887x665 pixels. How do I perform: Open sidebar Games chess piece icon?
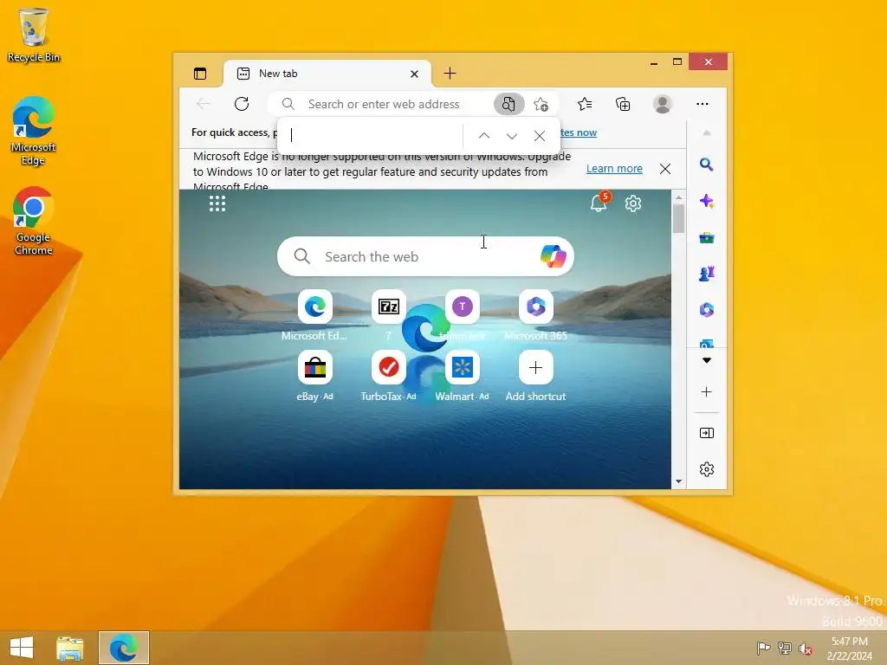coord(706,274)
